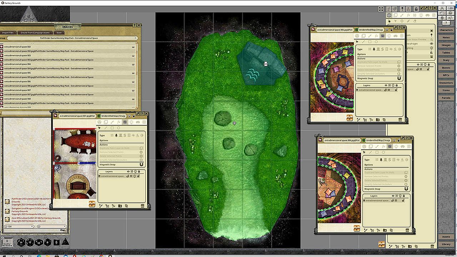Viewport: 457px width, 257px height.
Task: Select the line tool in the 005 image window
Action: 363,42
